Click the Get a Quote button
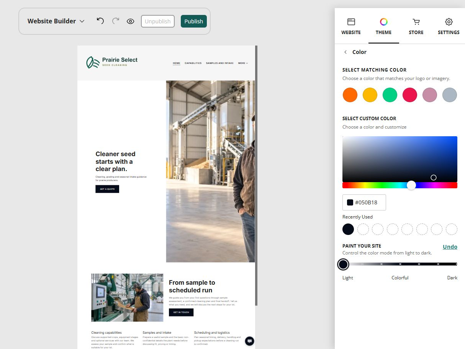The height and width of the screenshot is (349, 465). (107, 189)
